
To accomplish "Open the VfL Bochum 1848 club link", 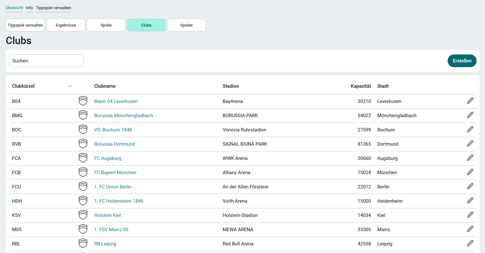I will tap(113, 130).
